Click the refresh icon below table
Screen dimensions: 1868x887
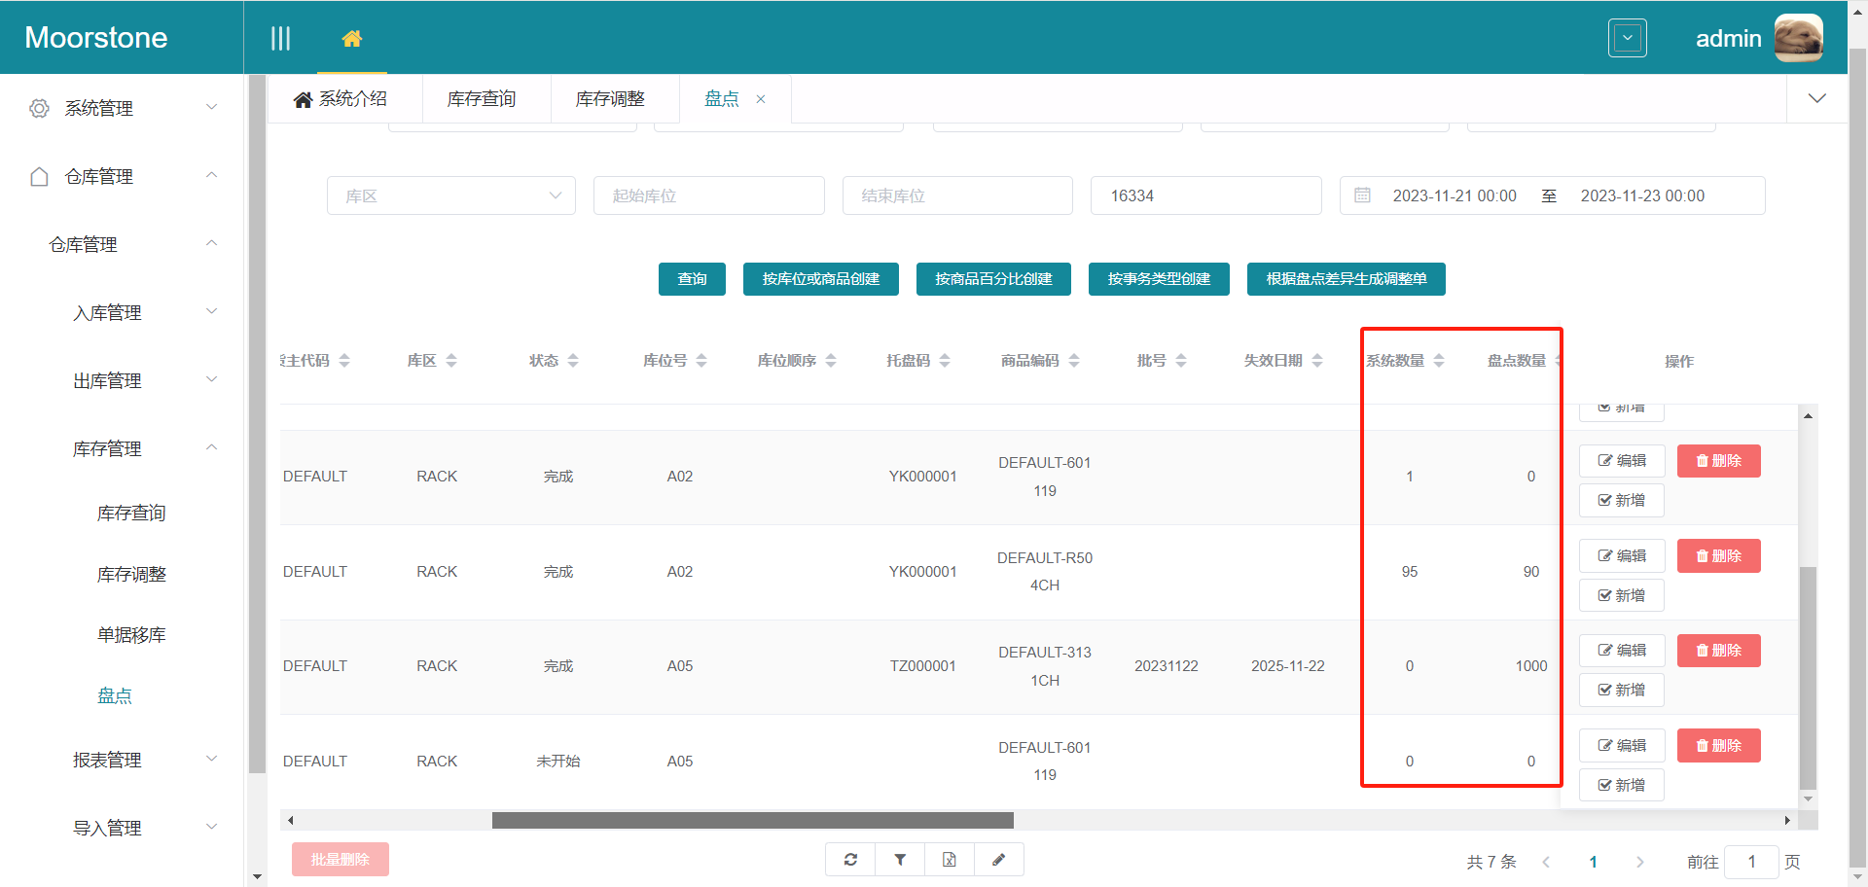(850, 860)
